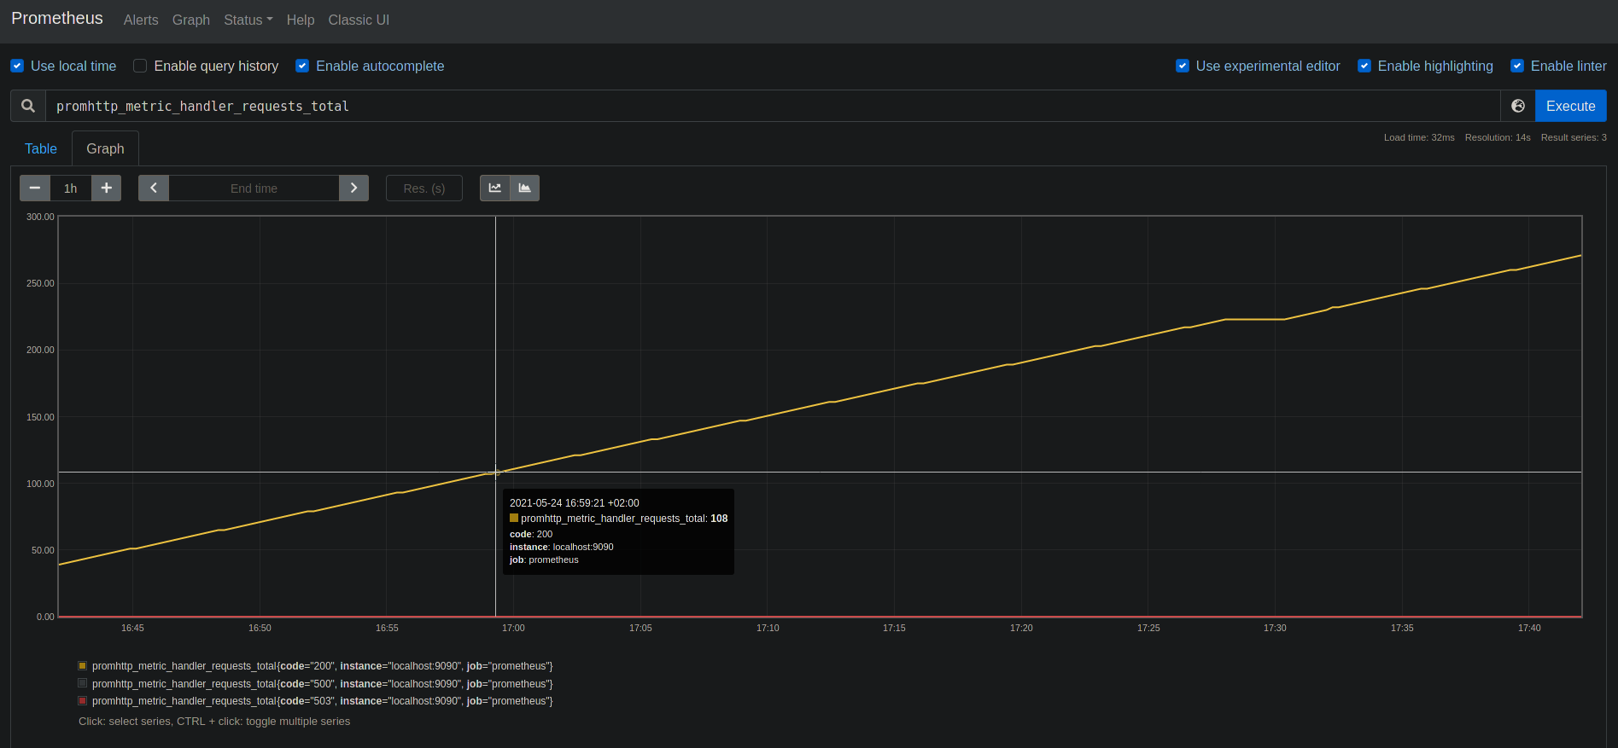The height and width of the screenshot is (748, 1618).
Task: Expand the Status dropdown menu
Action: [248, 20]
